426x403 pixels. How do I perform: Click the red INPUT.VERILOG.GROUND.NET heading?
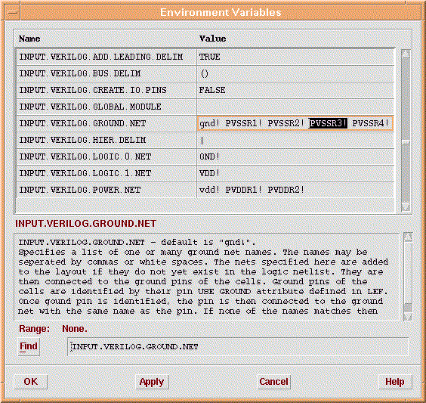(x=85, y=224)
